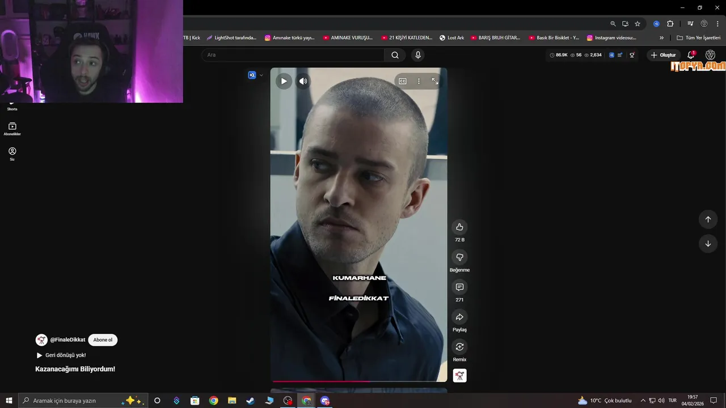Screen dimensions: 726x408
Task: Open the LightShot tarafında... bookmark
Action: coord(231,38)
